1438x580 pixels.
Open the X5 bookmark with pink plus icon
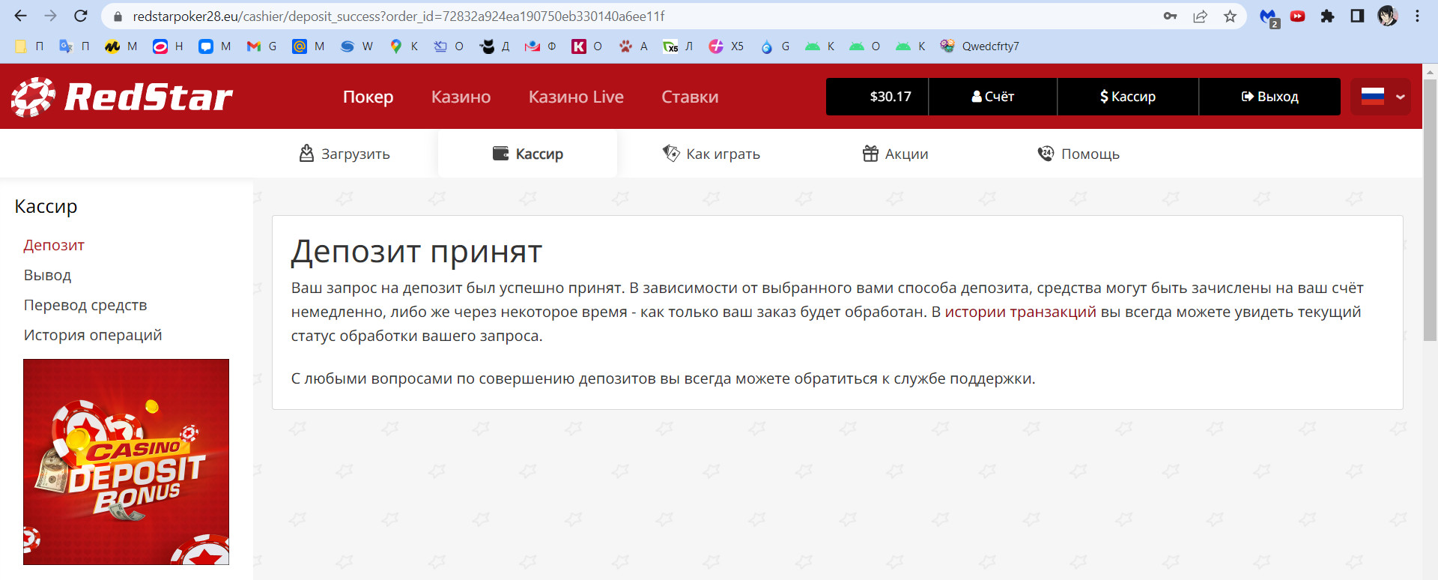click(x=726, y=46)
